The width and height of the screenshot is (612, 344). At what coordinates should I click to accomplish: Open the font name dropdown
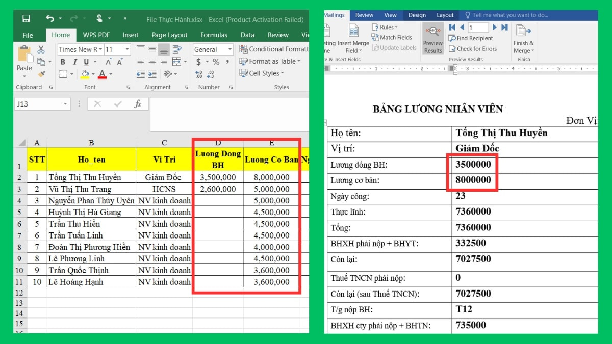click(100, 49)
